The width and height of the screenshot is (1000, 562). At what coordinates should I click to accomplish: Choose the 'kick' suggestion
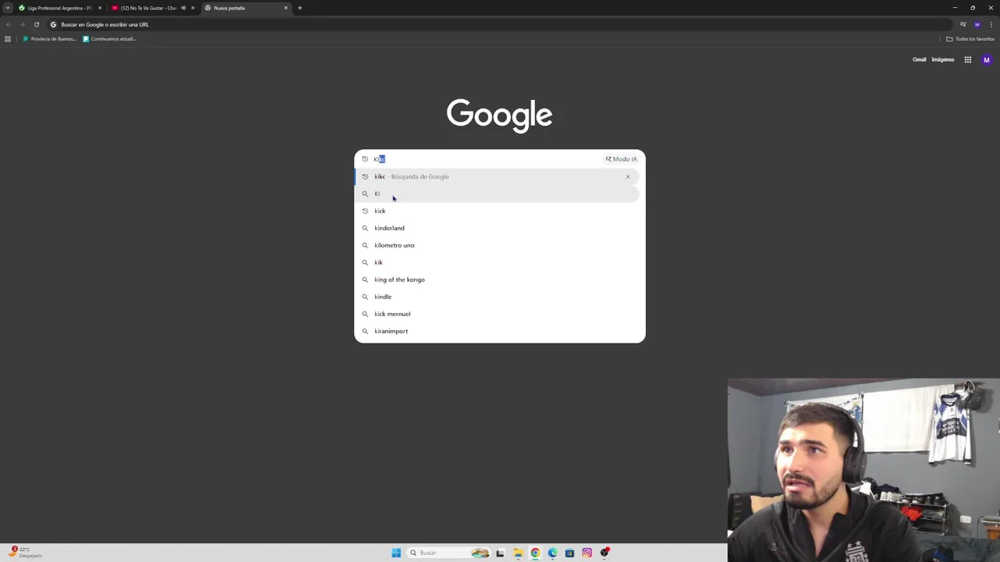click(x=497, y=211)
